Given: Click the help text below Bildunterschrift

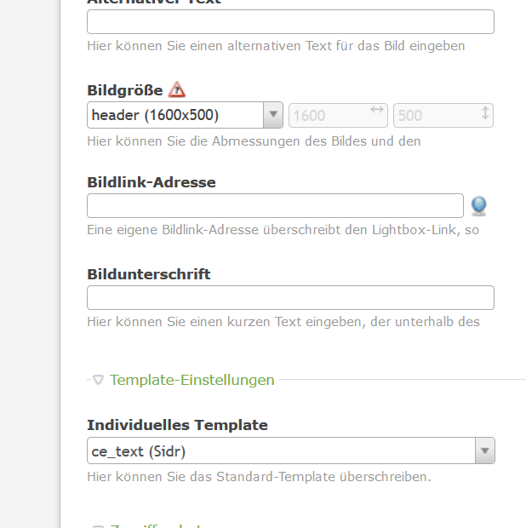Looking at the screenshot, I should [x=283, y=322].
